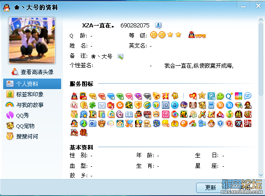This screenshot has height=196, width=265.
Task: Click the QQ number 690282075
Action: click(135, 26)
